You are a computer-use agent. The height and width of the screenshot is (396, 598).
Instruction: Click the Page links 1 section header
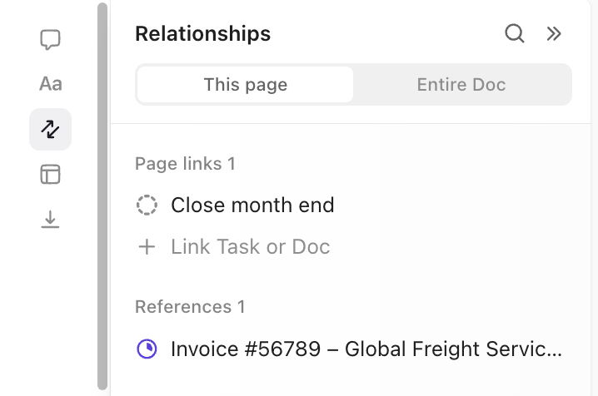tap(185, 164)
